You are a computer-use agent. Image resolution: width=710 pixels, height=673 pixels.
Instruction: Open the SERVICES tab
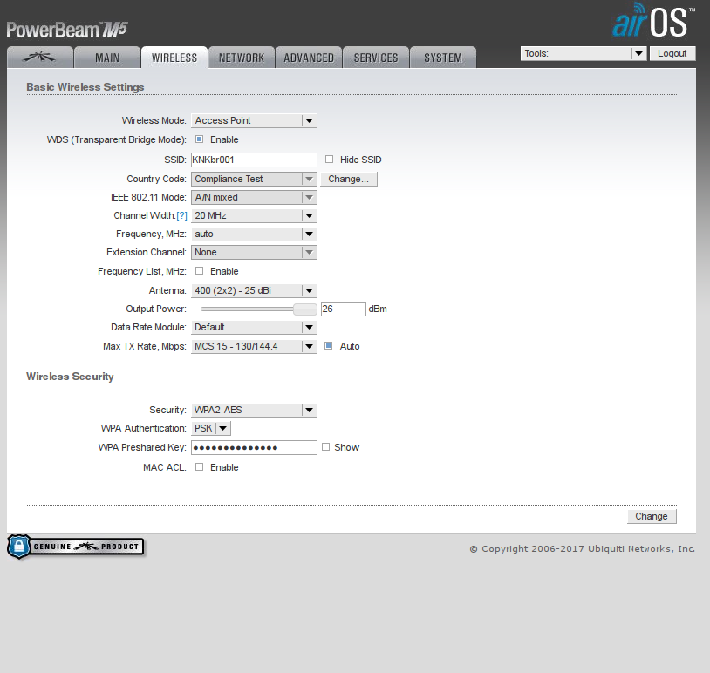[x=376, y=58]
